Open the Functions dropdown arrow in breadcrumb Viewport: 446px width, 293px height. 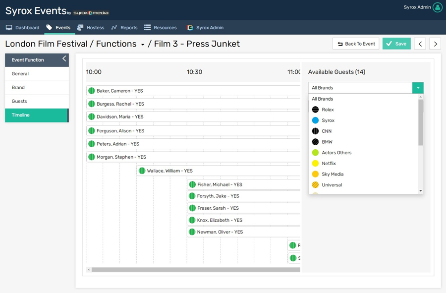[143, 45]
